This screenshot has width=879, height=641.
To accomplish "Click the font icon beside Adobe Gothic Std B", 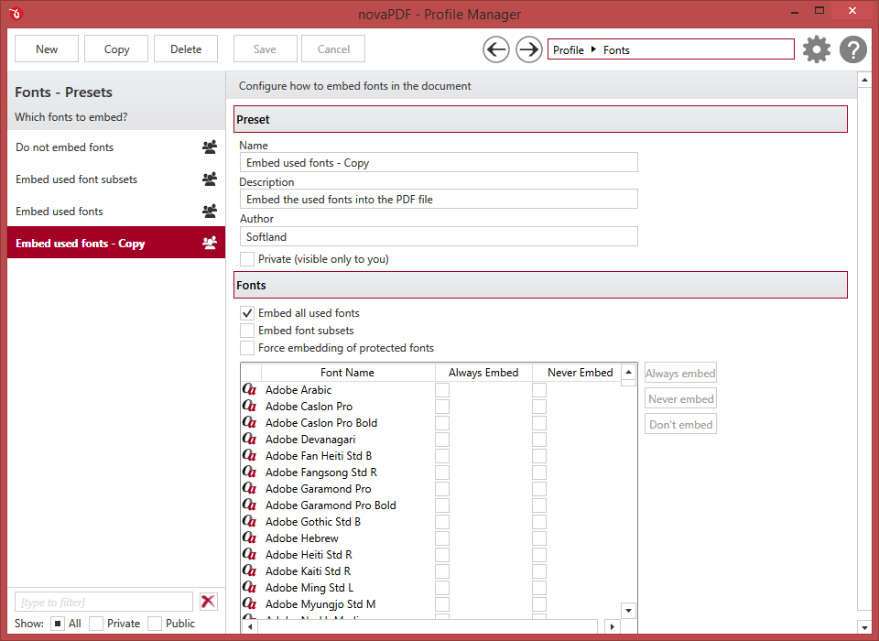I will (x=249, y=521).
